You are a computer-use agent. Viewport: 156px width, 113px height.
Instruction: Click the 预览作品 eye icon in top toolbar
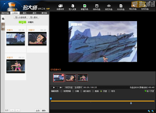[x=109, y=7]
